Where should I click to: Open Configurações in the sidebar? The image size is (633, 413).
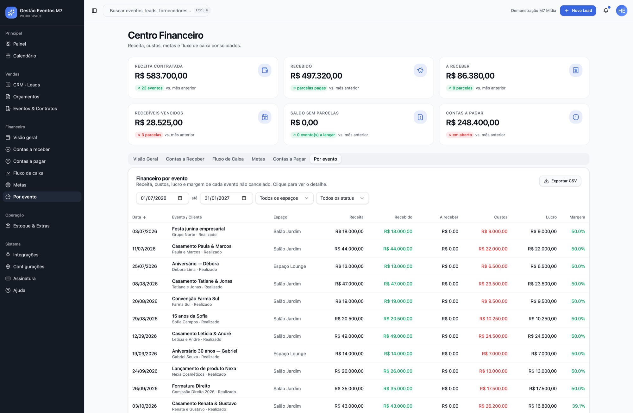42,267
